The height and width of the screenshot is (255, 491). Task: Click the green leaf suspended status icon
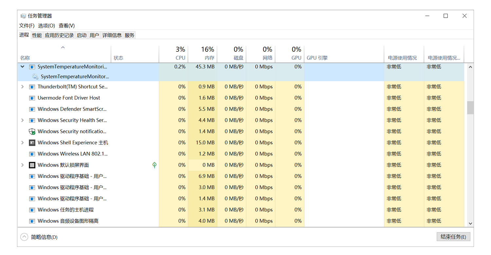tap(155, 165)
